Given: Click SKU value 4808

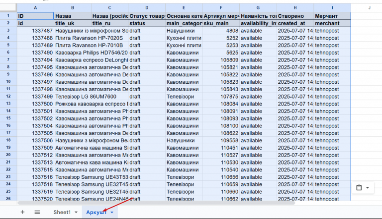Looking at the screenshot, I should tap(221, 31).
